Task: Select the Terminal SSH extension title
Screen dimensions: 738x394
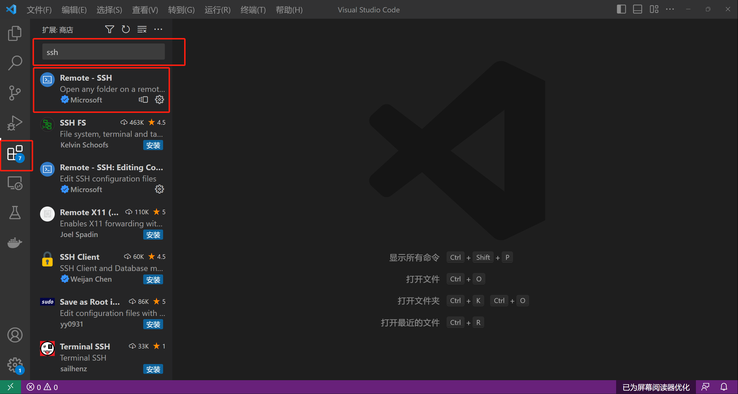Action: click(85, 346)
